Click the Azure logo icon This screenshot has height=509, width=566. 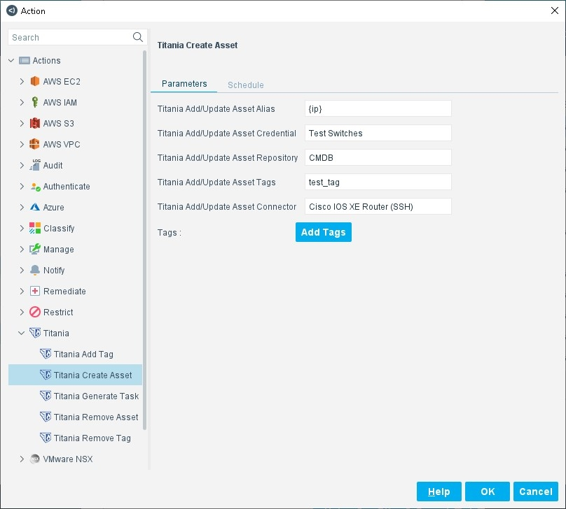pyautogui.click(x=35, y=208)
